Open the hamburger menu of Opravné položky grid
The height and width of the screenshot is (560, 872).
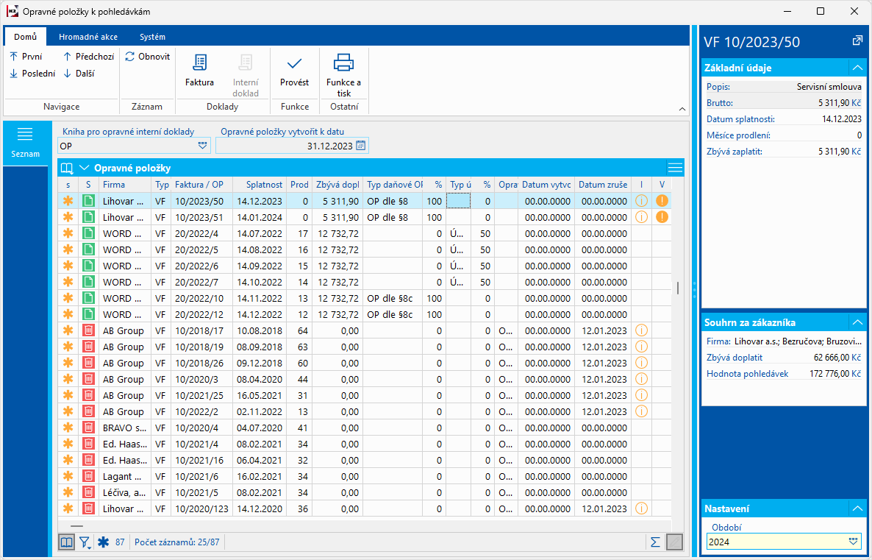[675, 168]
